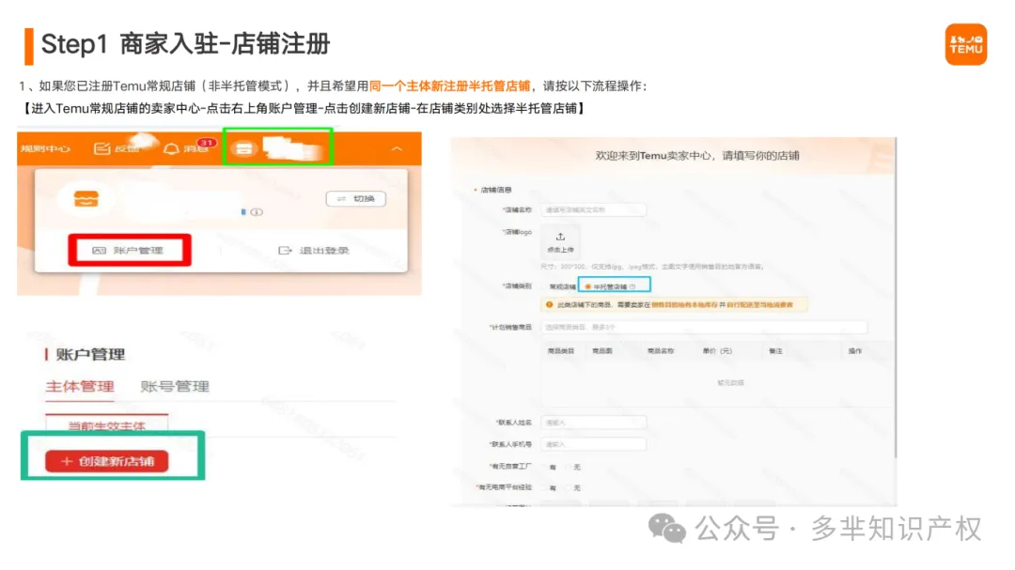The image size is (1015, 570).
Task: Open 规则中心 in the orange header
Action: 45,148
